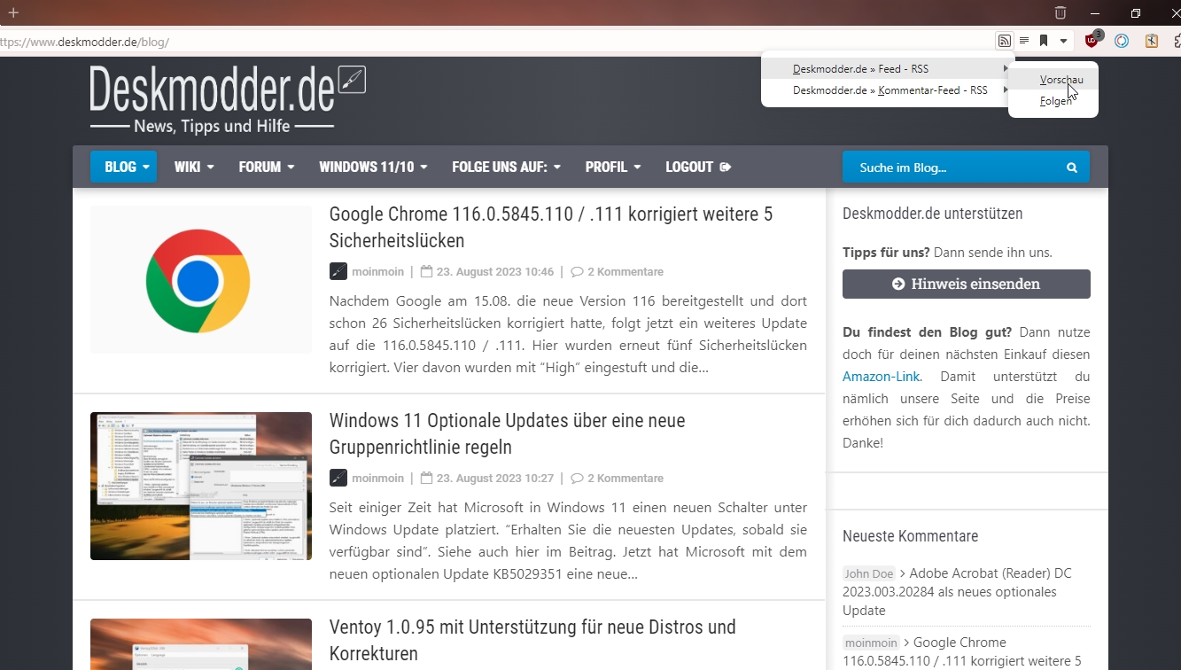Open the extensions puzzle piece icon
The width and height of the screenshot is (1181, 670).
point(1177,41)
